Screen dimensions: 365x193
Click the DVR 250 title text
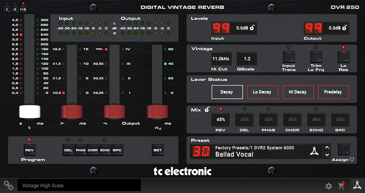pyautogui.click(x=345, y=7)
